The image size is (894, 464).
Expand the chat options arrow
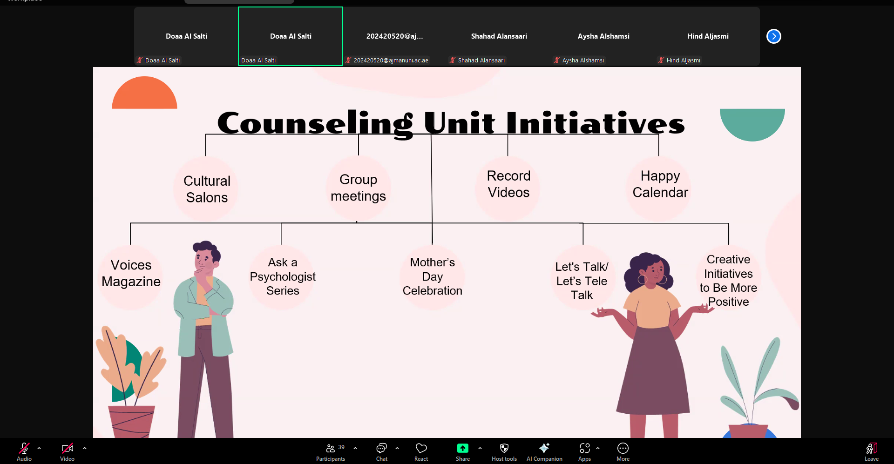[x=397, y=448]
